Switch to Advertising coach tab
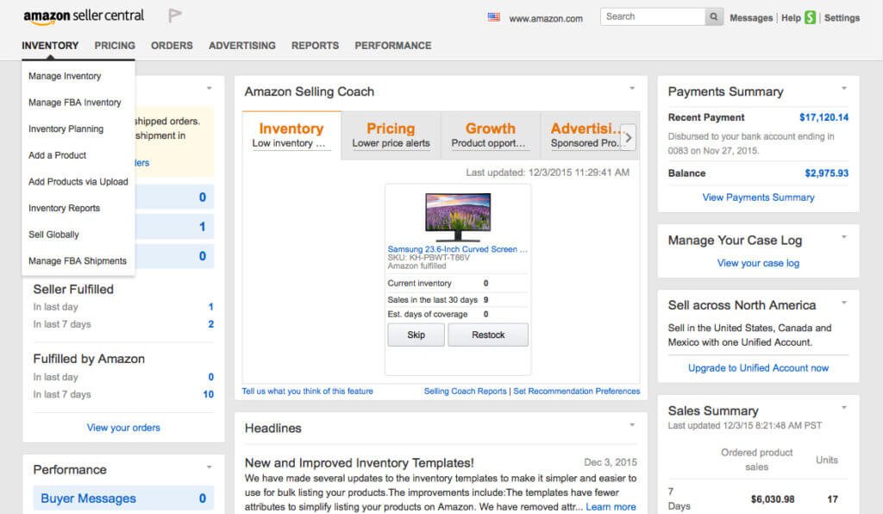883x514 pixels. 585,135
